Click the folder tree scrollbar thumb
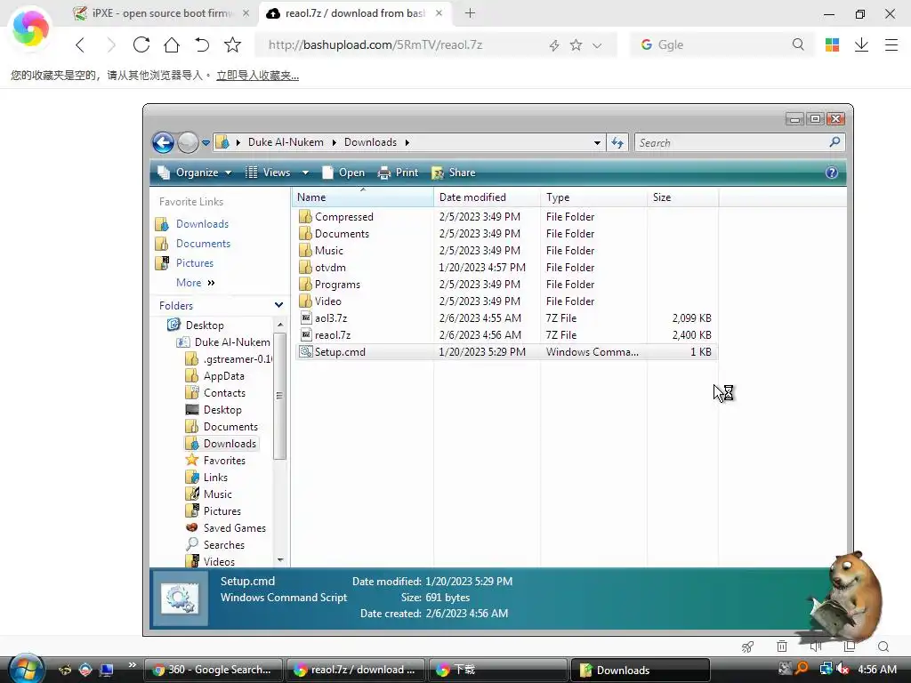Viewport: 911px width, 683px height. click(279, 396)
